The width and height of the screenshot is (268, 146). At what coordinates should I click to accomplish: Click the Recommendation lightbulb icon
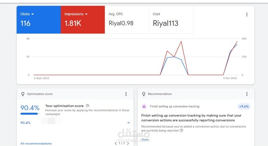coord(144,94)
